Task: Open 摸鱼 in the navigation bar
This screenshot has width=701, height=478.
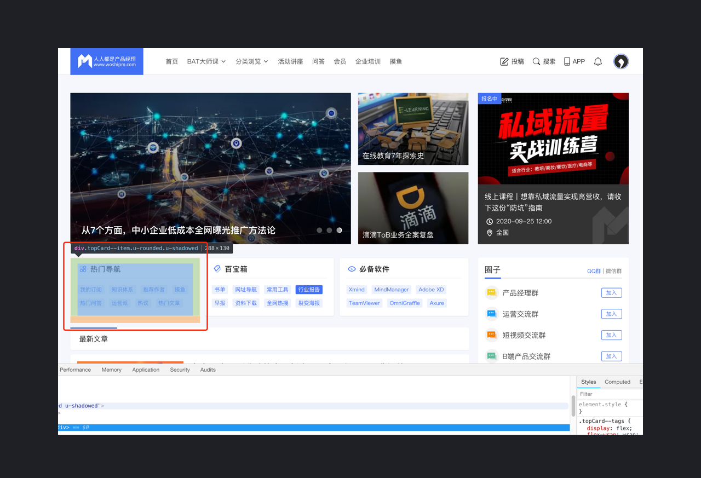Action: [x=396, y=61]
